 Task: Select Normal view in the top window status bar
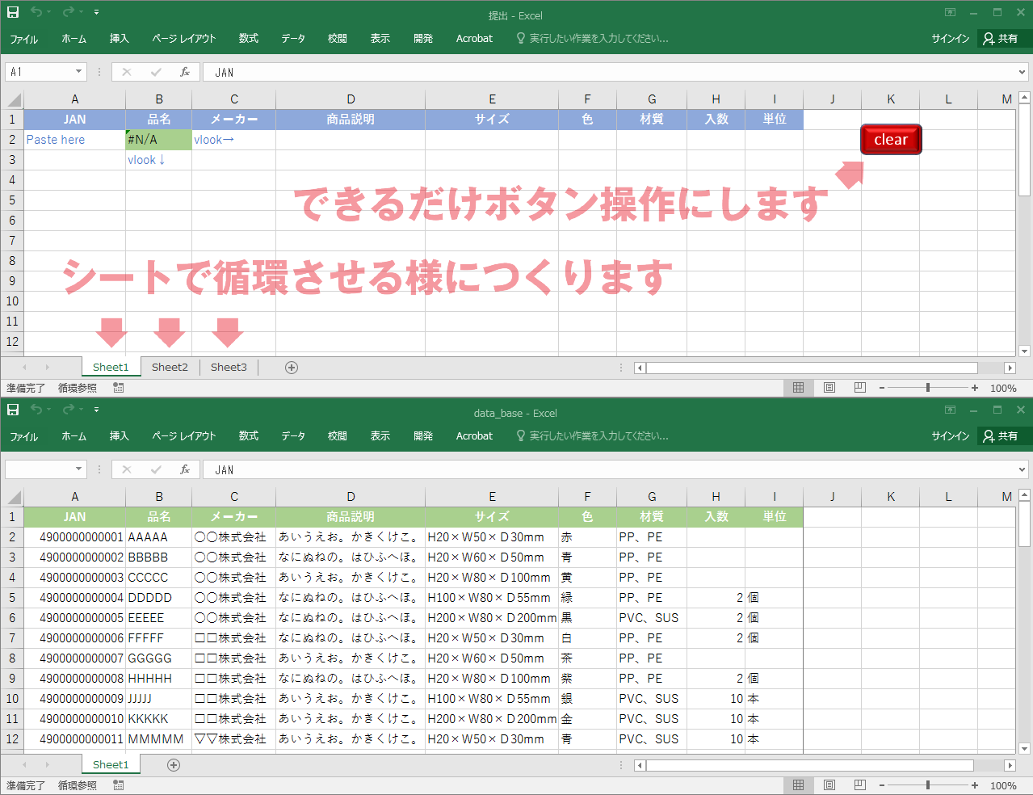pos(798,388)
